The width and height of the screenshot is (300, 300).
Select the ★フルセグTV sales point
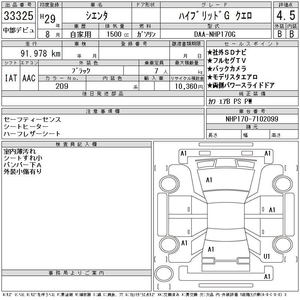click(226, 61)
